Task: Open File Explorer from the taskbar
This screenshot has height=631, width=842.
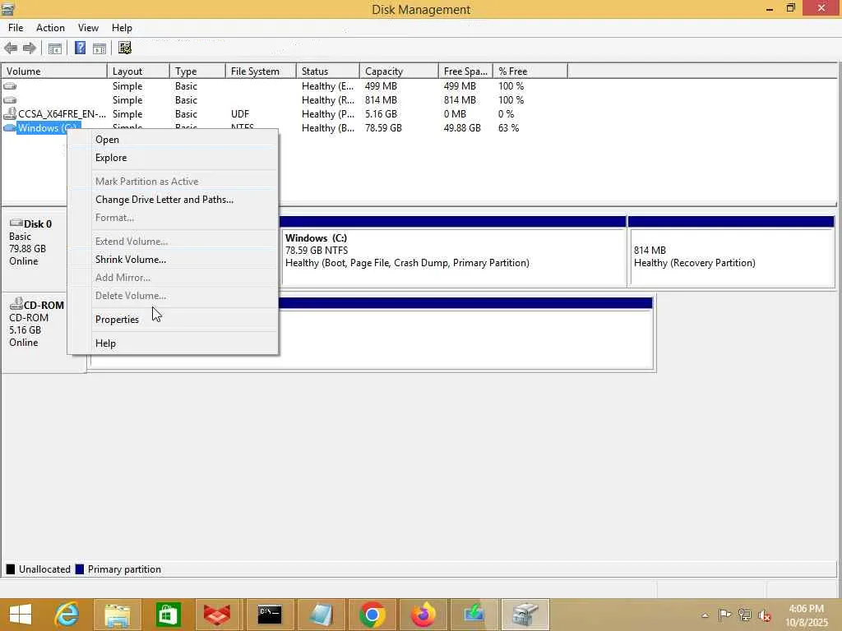Action: 117,615
